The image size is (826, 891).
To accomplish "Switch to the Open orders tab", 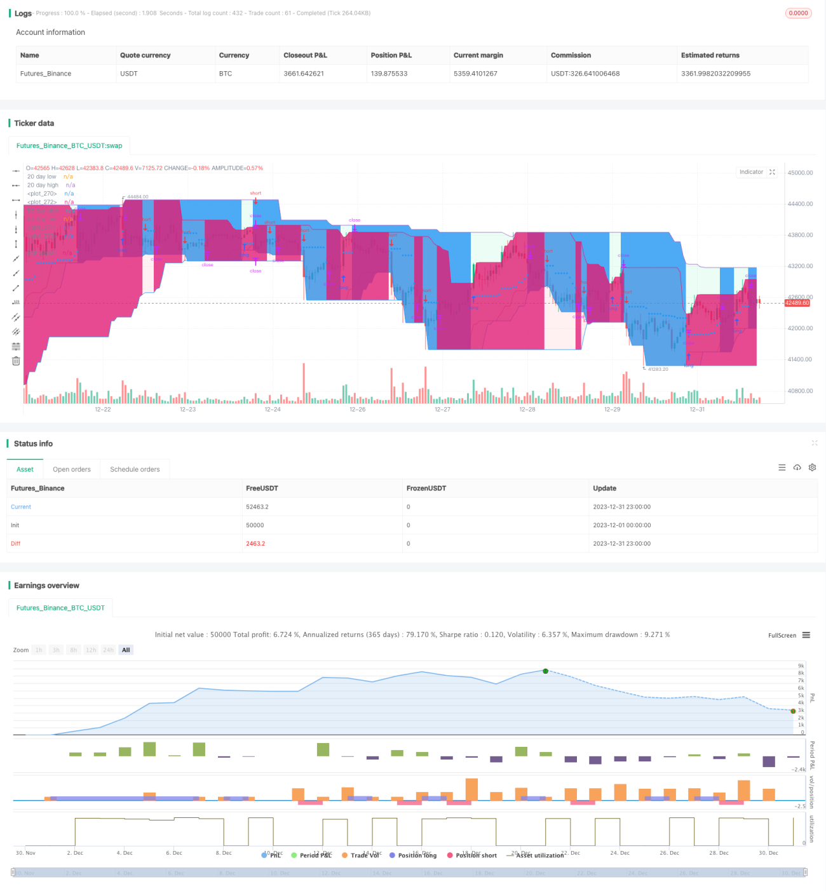I will [72, 469].
